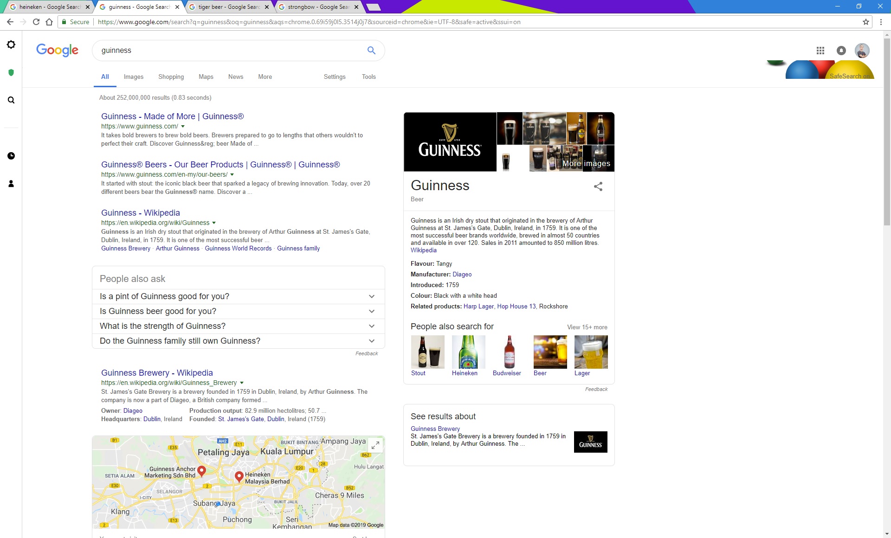Open 'Guinness - Made of More' result
Image resolution: width=891 pixels, height=538 pixels.
tap(173, 116)
